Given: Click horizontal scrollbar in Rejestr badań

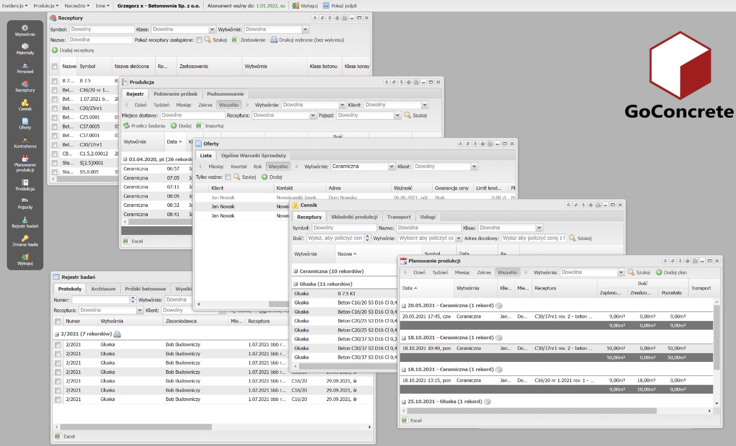Looking at the screenshot, I should click(136, 427).
